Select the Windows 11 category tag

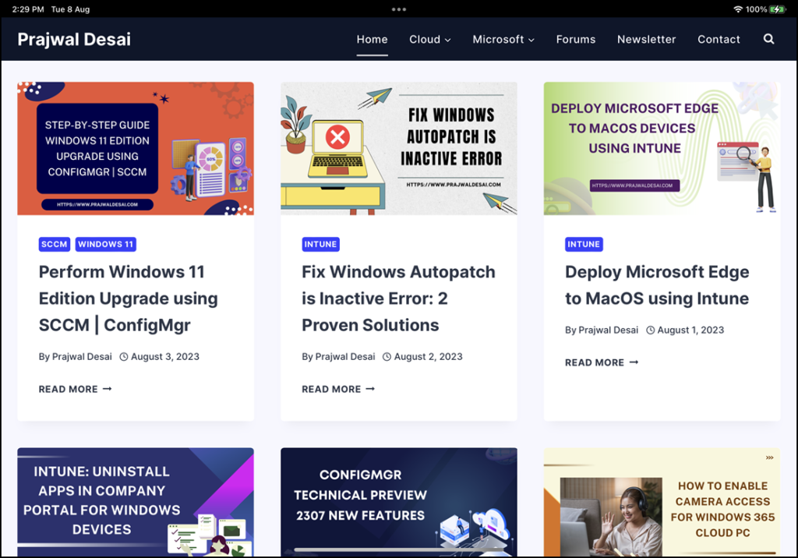106,245
